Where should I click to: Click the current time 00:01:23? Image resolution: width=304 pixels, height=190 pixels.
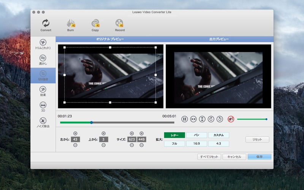pyautogui.click(x=65, y=116)
